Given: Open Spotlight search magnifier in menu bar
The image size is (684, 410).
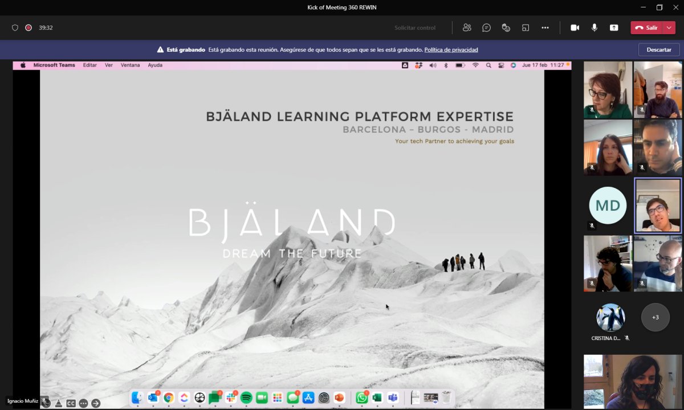Looking at the screenshot, I should click(488, 65).
